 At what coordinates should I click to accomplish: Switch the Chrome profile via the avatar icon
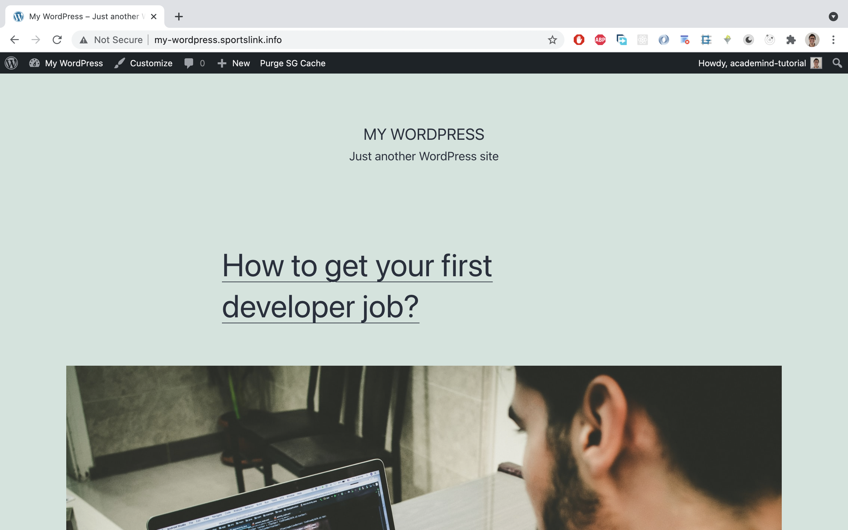pyautogui.click(x=812, y=40)
